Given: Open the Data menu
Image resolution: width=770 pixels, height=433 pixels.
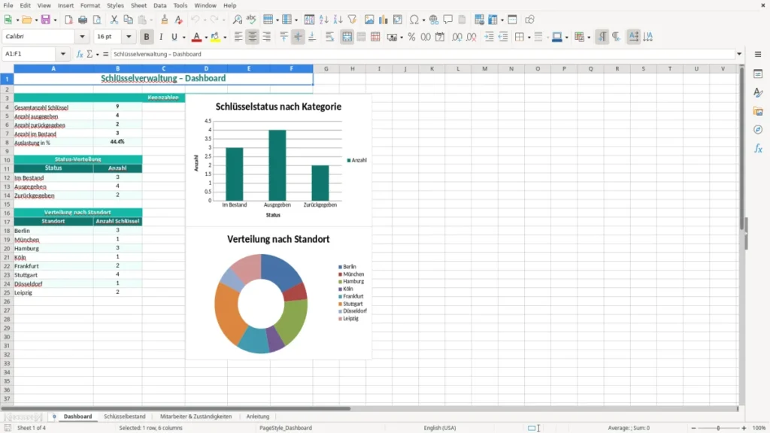Looking at the screenshot, I should coord(159,5).
